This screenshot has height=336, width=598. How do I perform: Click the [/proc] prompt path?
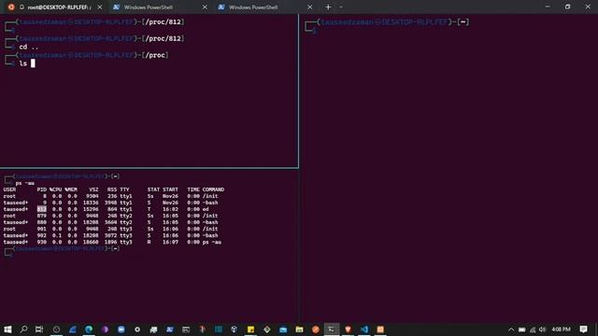155,55
